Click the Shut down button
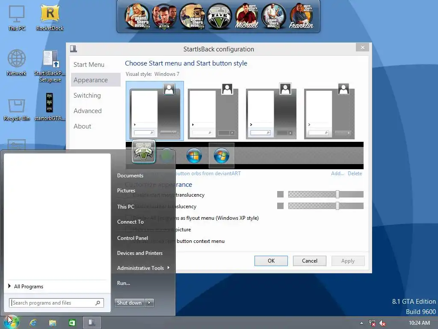438x329 pixels. pos(129,302)
